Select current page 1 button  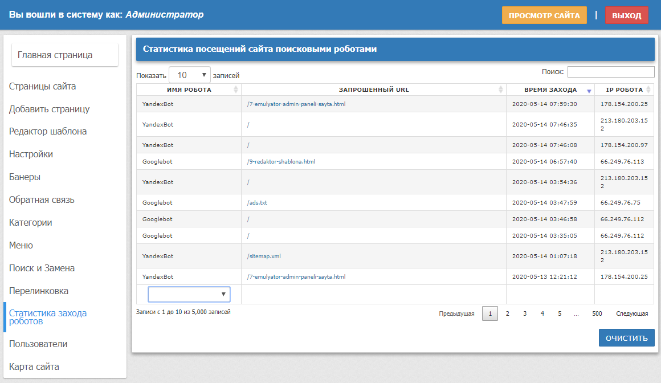[x=490, y=313]
